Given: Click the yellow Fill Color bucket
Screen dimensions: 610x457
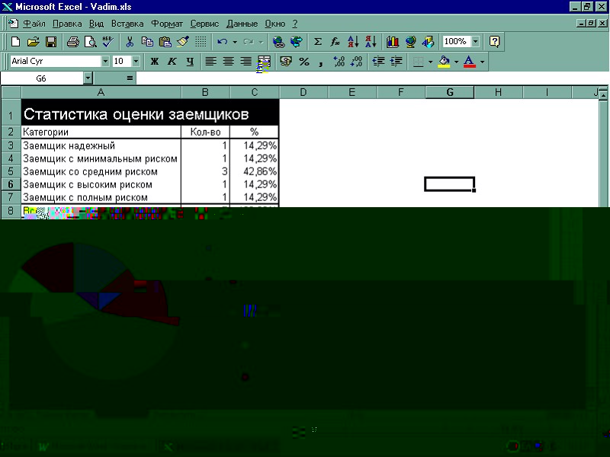Looking at the screenshot, I should click(444, 61).
